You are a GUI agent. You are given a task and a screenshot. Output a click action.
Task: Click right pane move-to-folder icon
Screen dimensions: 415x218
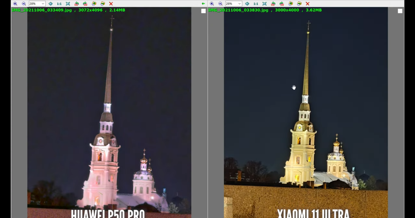[299, 3]
